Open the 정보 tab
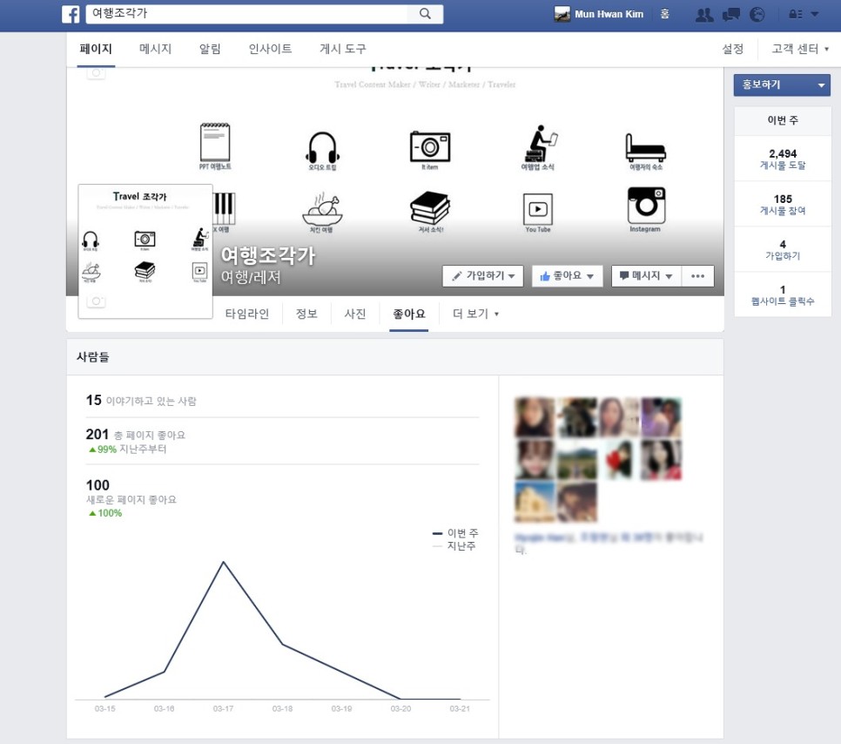The height and width of the screenshot is (744, 841). (306, 314)
